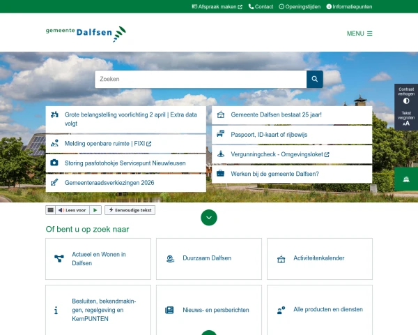Click the camera icon beside Storing pasfotohokje
This screenshot has width=418, height=335.
[x=54, y=163]
